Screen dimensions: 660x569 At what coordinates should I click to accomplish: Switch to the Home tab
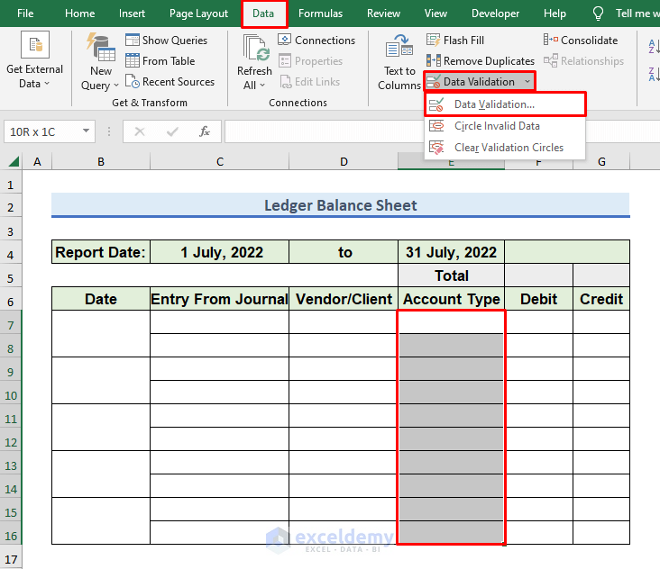tap(79, 14)
